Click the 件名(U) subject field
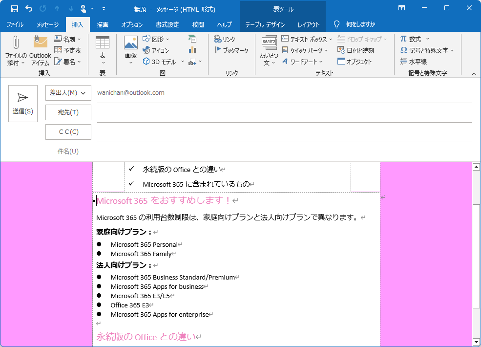The height and width of the screenshot is (347, 481). [244, 151]
